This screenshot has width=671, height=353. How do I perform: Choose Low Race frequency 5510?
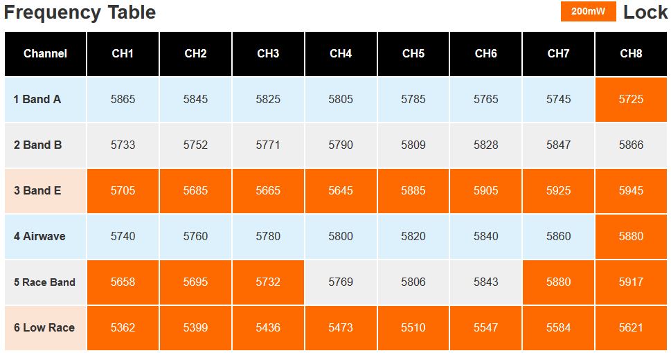tap(413, 328)
